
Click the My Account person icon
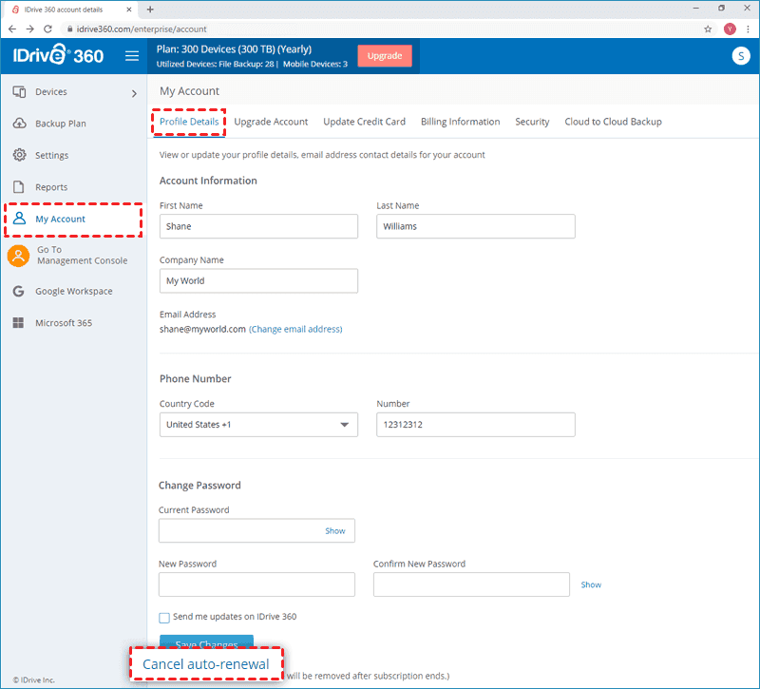pyautogui.click(x=19, y=219)
